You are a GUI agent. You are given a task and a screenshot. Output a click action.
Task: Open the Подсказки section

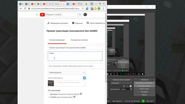(x=77, y=23)
